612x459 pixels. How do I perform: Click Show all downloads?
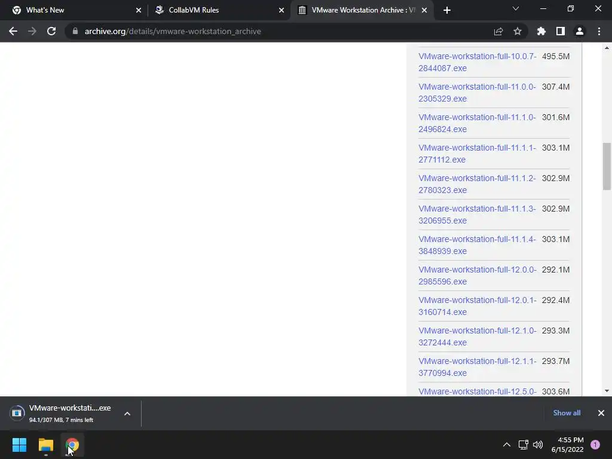coord(567,412)
